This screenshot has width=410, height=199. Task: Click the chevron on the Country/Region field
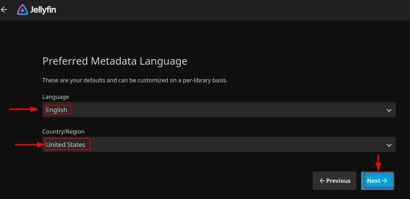click(389, 145)
